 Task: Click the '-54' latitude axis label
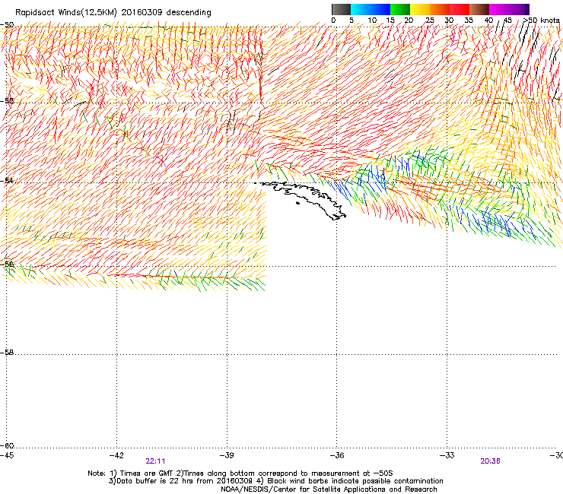[7, 180]
